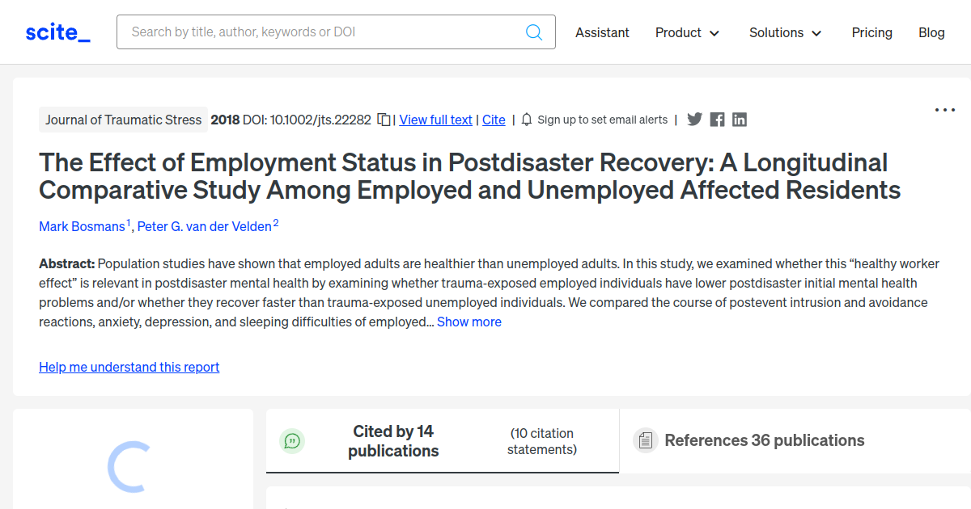Copy the DOI using the copy icon
This screenshot has width=971, height=509.
click(384, 119)
